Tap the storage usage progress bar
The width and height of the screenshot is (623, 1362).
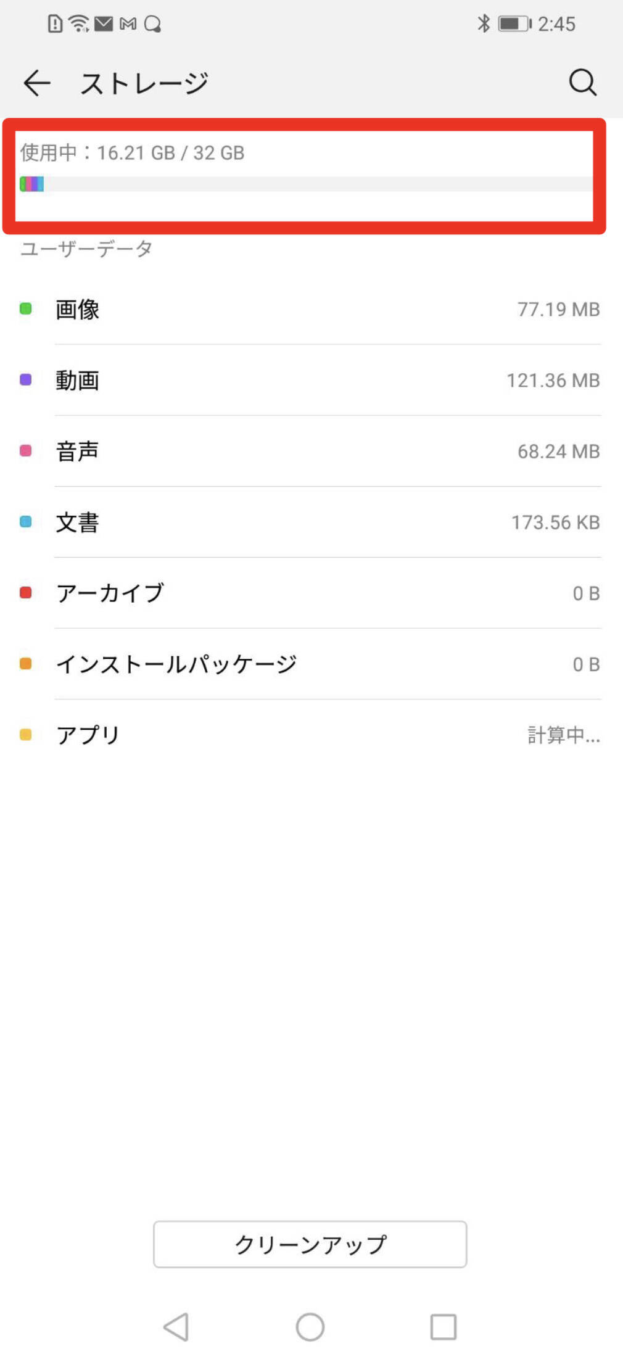pyautogui.click(x=306, y=184)
